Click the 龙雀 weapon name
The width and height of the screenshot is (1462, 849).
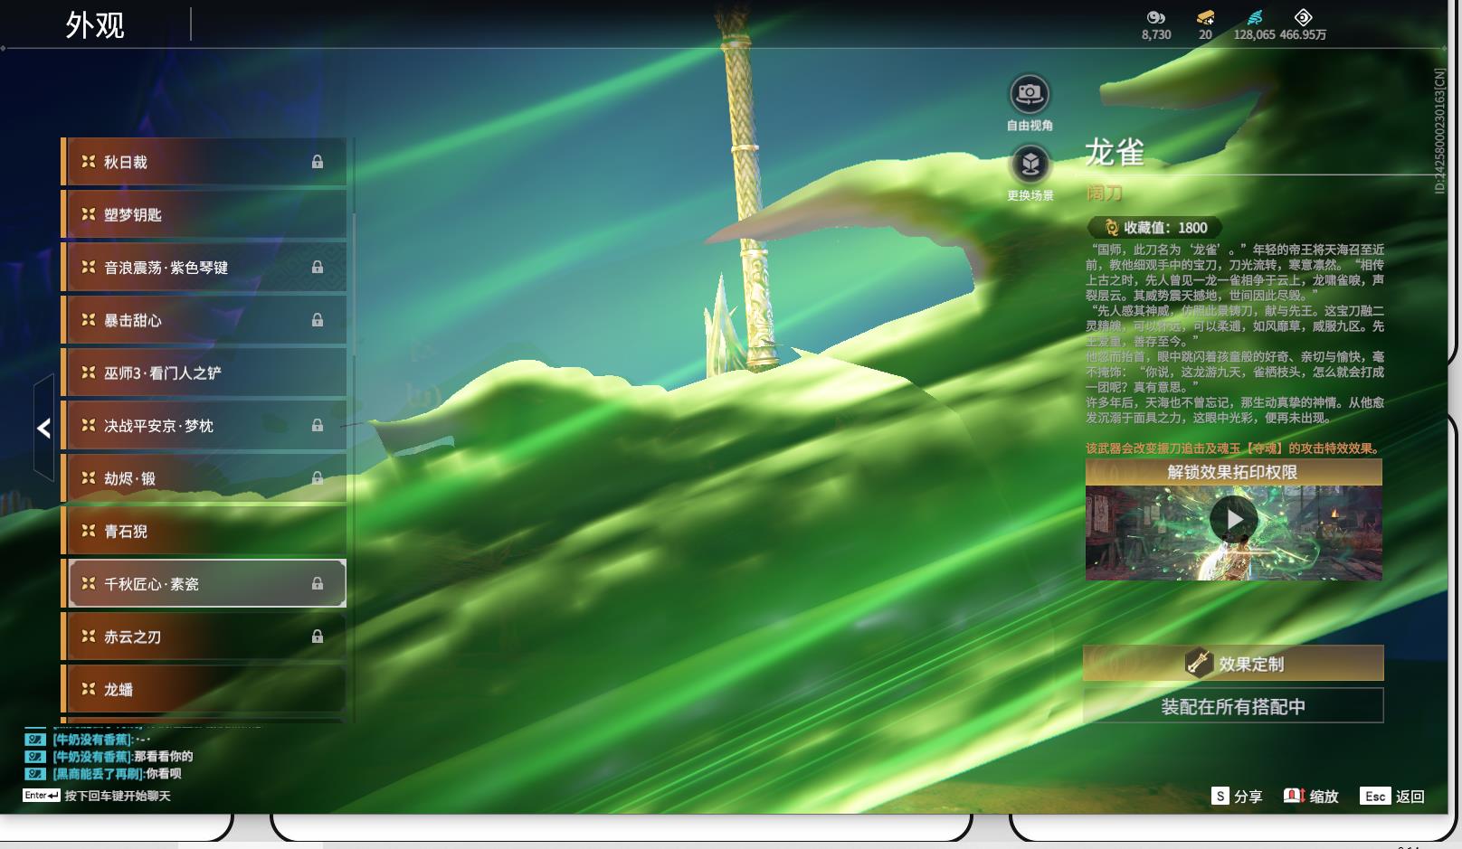[x=1115, y=153]
